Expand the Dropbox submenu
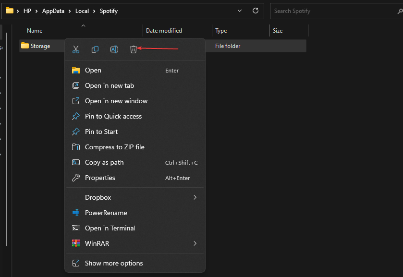Screen dimensions: 403x277 point(135,197)
